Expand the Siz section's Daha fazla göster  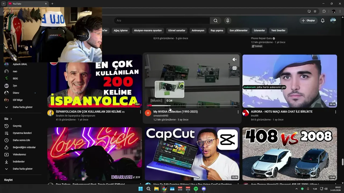click(x=23, y=169)
